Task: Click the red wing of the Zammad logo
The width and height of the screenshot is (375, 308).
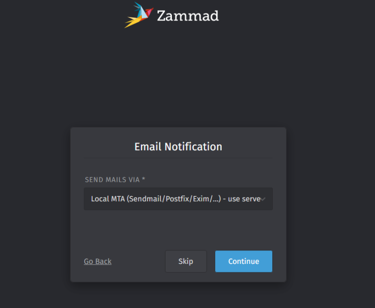Action: (x=148, y=13)
